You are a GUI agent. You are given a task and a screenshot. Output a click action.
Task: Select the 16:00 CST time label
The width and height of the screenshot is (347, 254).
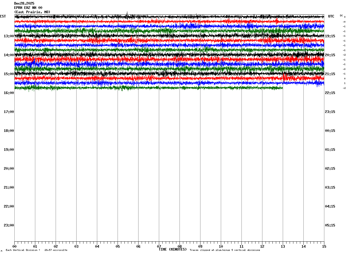pyautogui.click(x=9, y=93)
